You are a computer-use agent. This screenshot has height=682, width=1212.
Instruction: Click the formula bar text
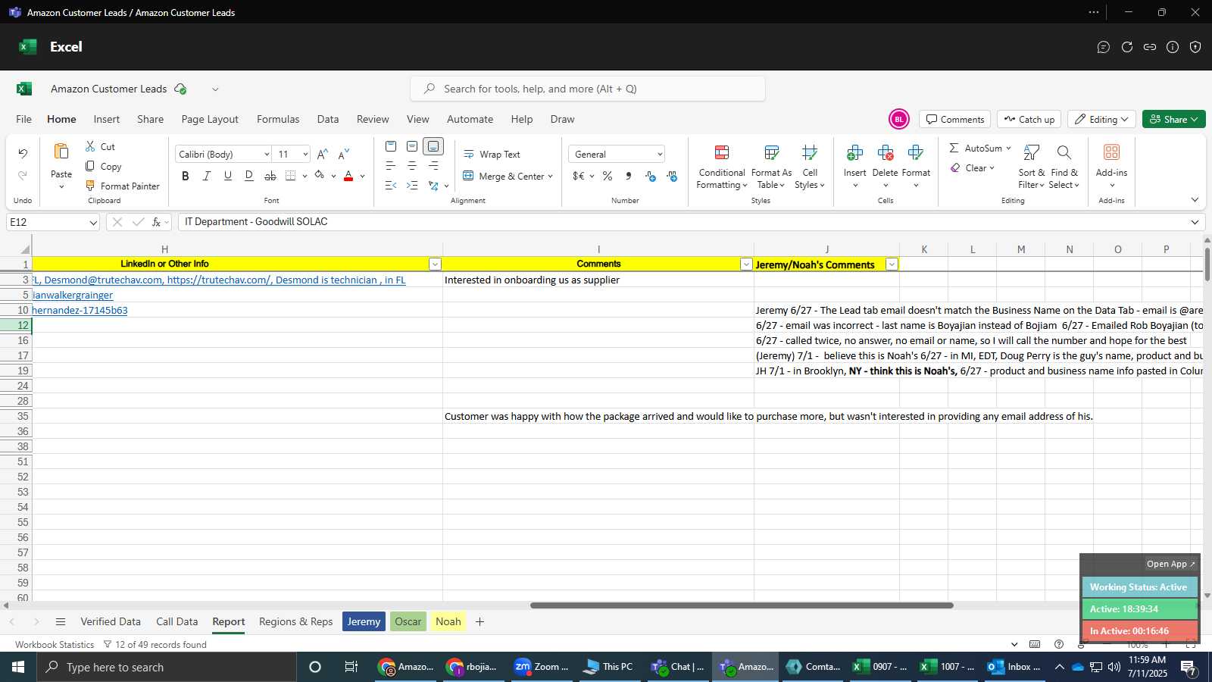click(x=256, y=221)
